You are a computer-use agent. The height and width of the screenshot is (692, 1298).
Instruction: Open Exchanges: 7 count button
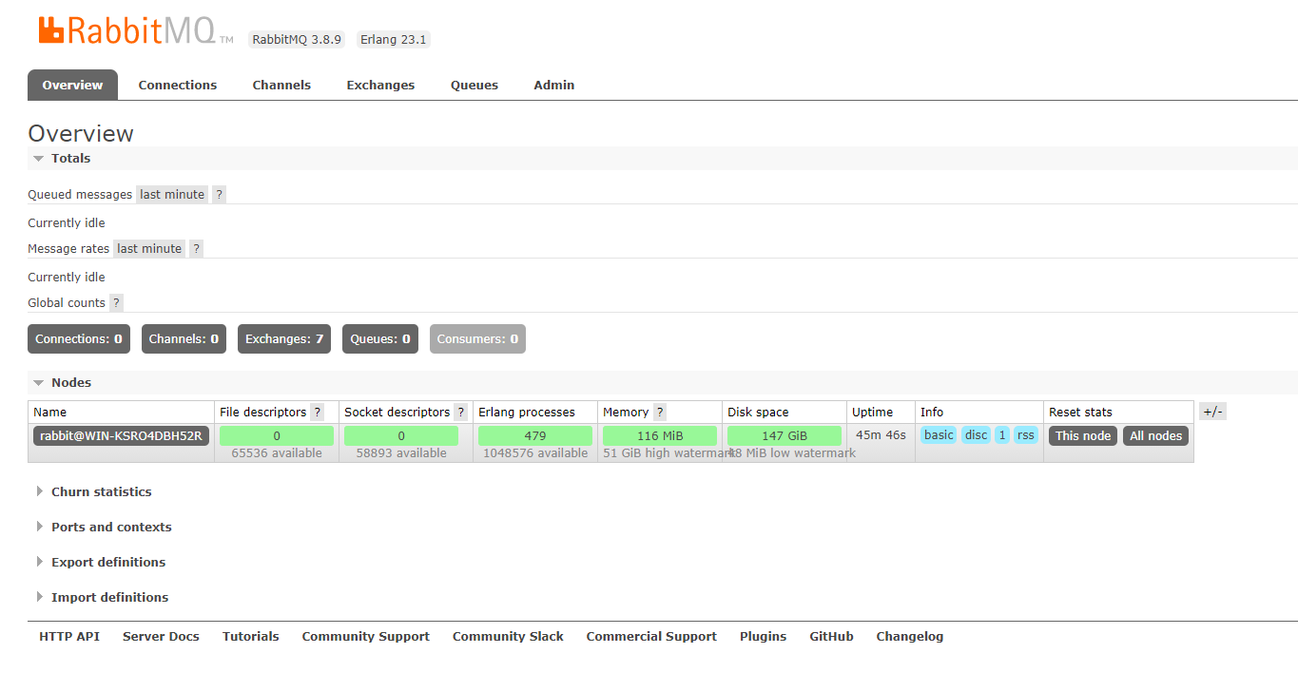pos(284,338)
